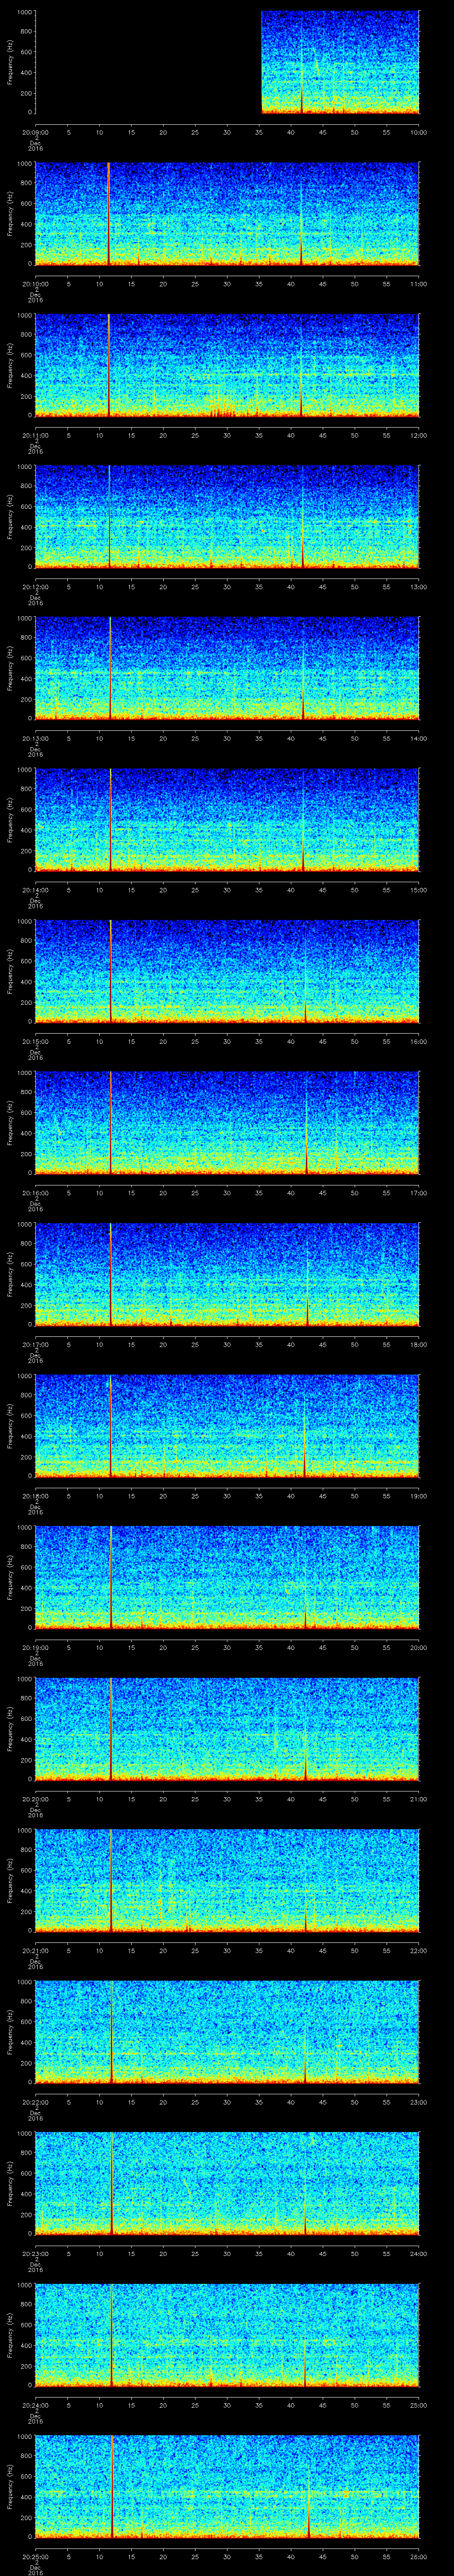The height and width of the screenshot is (2576, 454).
Task: Select the '20:21:00' time axis label
Action: pyautogui.click(x=35, y=1950)
